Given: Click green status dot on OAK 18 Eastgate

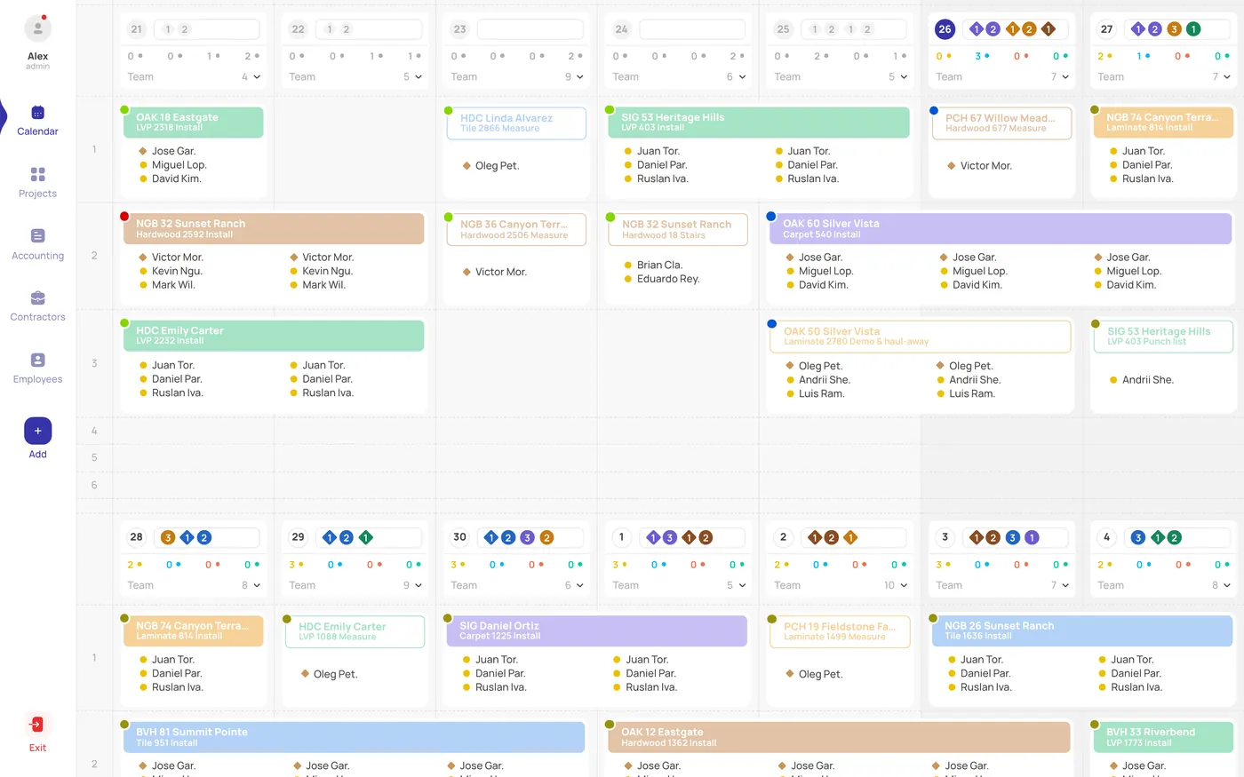Looking at the screenshot, I should [124, 110].
